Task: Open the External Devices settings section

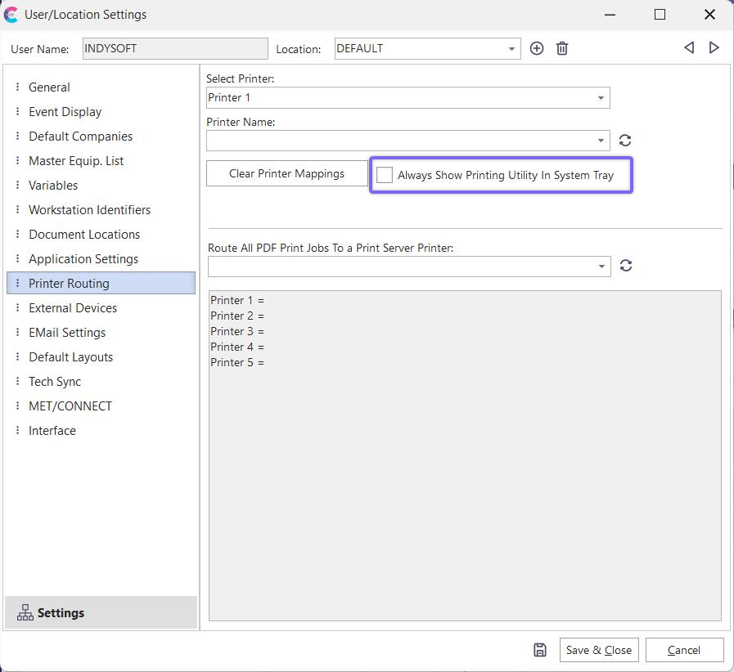Action: pyautogui.click(x=73, y=308)
